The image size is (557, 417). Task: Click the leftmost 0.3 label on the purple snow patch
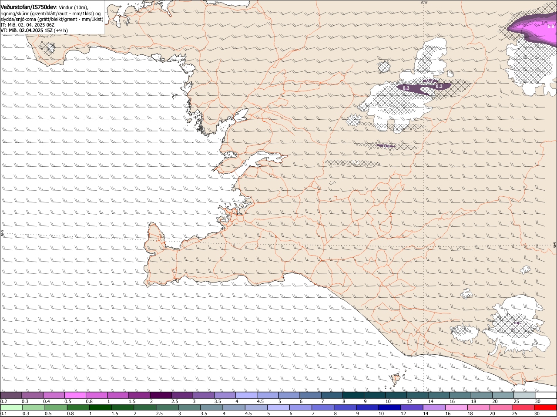click(x=406, y=88)
